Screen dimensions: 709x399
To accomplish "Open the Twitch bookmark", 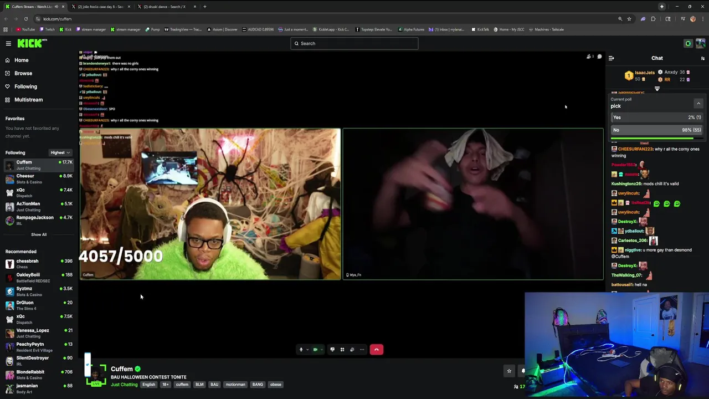I will click(x=48, y=29).
